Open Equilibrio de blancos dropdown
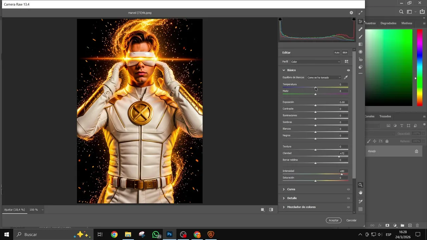 click(324, 77)
